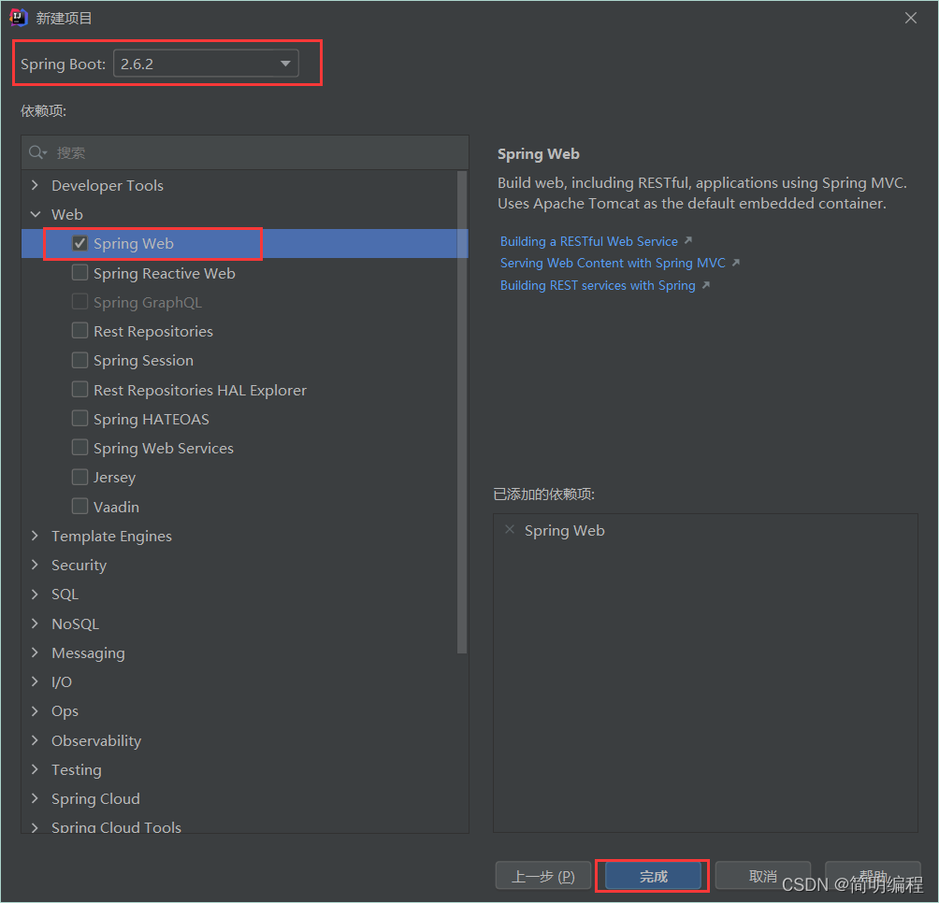
Task: Expand the NoSQL category
Action: point(35,623)
